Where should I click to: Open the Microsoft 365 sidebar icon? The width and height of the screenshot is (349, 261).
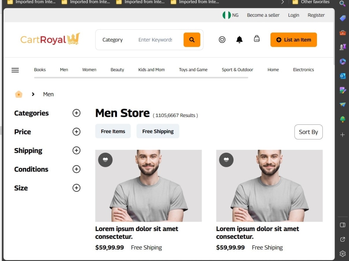pyautogui.click(x=343, y=61)
